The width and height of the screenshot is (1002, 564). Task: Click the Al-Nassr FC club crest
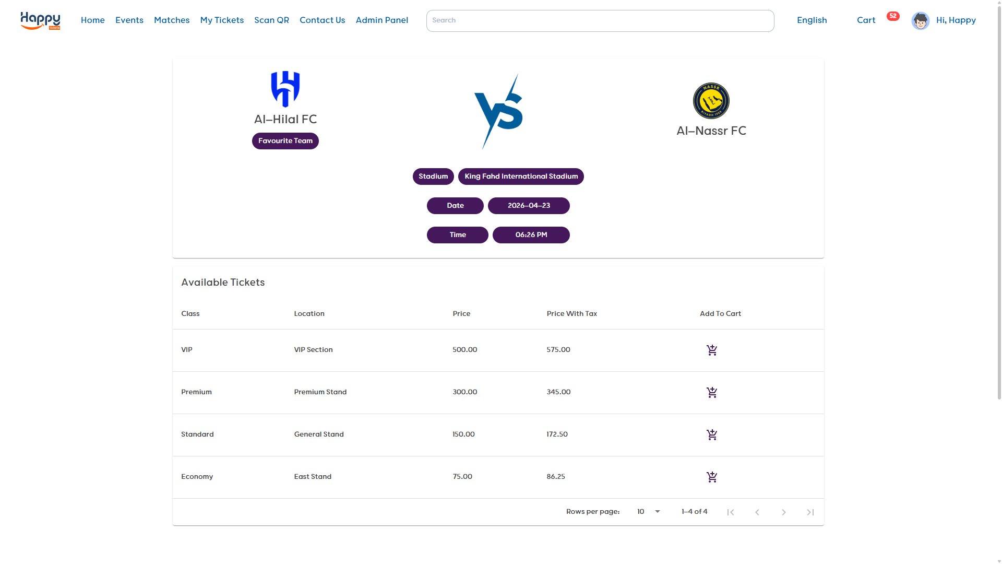point(711,100)
